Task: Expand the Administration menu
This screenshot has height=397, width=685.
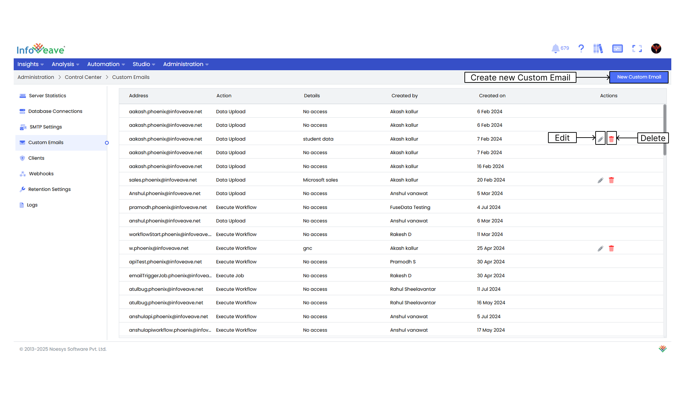Action: [x=186, y=64]
